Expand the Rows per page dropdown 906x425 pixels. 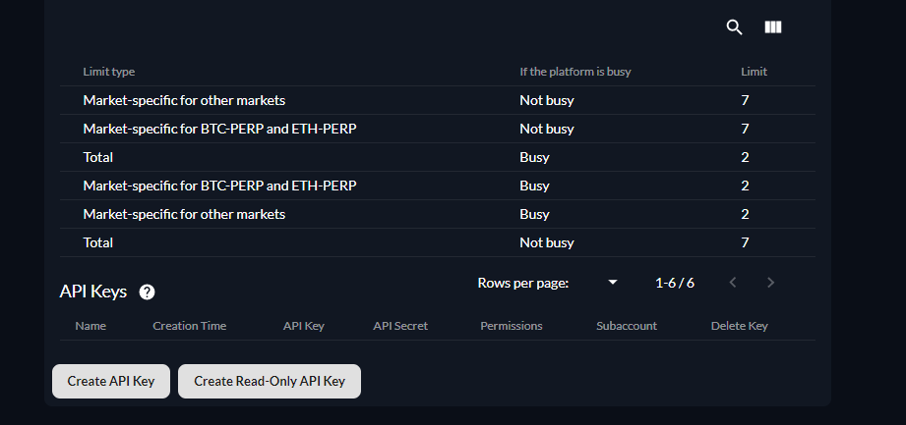click(613, 283)
